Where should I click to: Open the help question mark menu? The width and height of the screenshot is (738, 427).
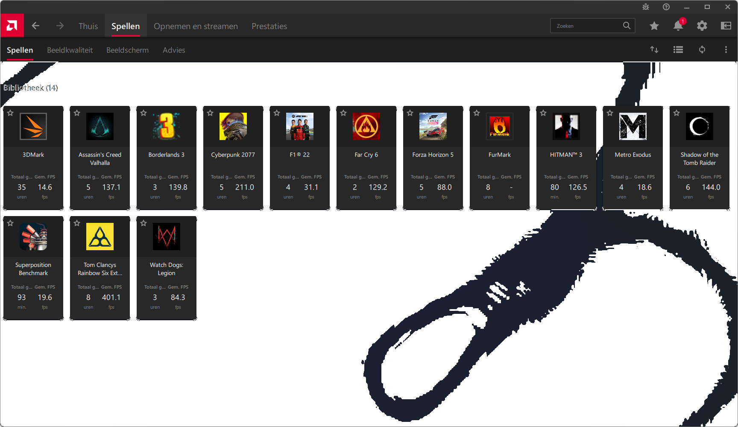click(666, 7)
